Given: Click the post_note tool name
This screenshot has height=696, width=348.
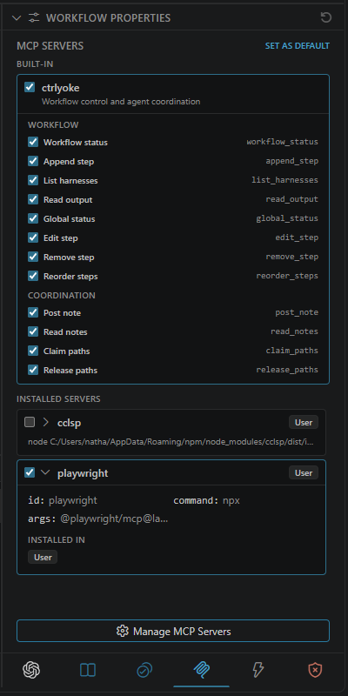Looking at the screenshot, I should pyautogui.click(x=297, y=312).
